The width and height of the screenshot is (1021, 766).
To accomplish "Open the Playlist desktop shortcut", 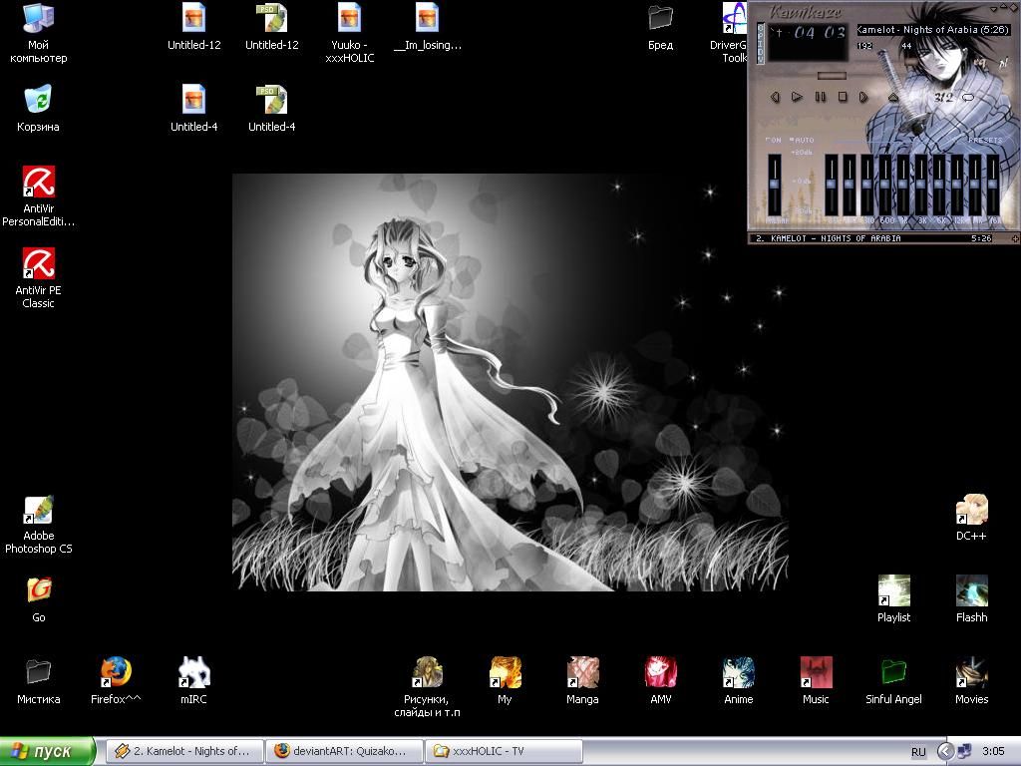I will coord(893,599).
